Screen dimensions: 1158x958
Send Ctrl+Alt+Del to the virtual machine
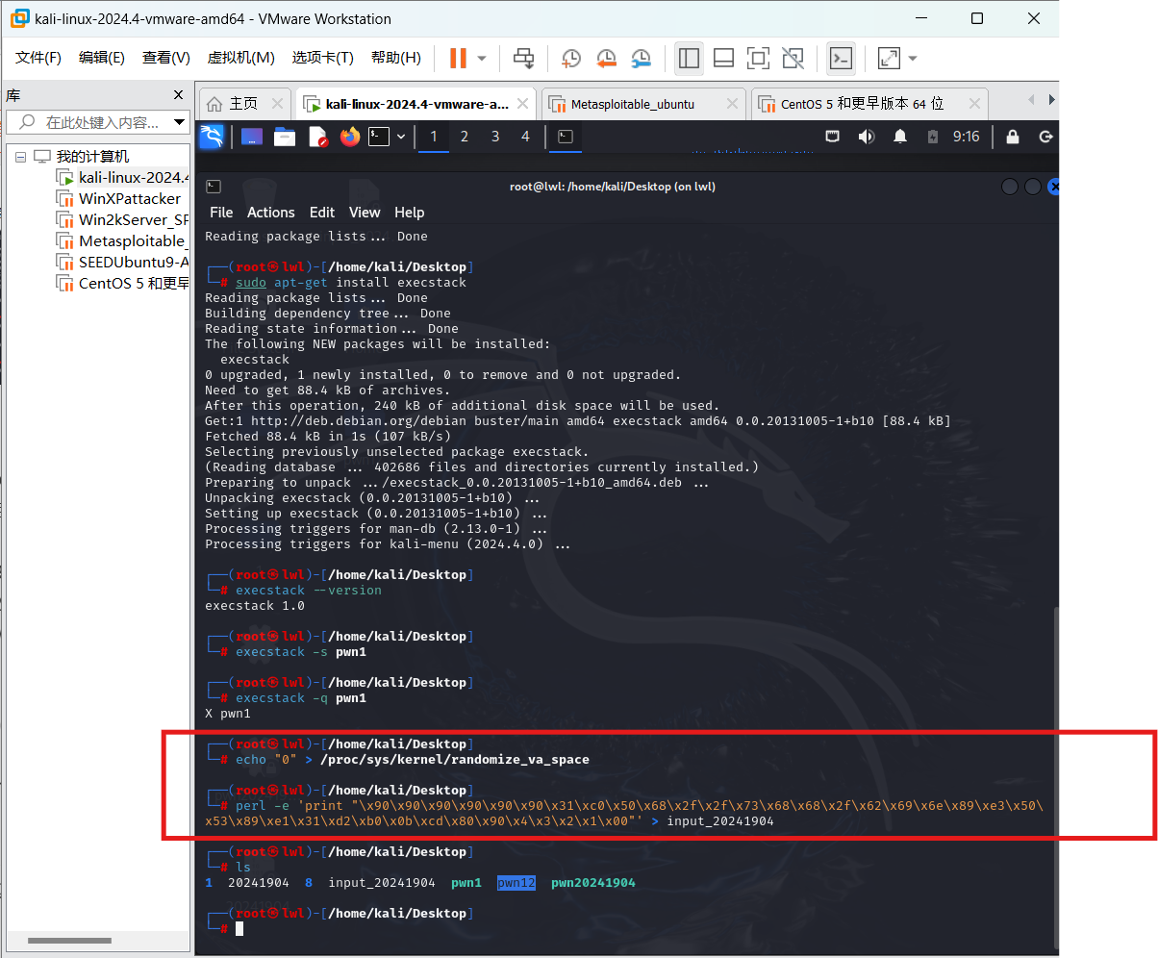tap(523, 58)
